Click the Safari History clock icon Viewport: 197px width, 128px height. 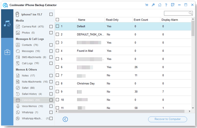pyautogui.click(x=18, y=94)
